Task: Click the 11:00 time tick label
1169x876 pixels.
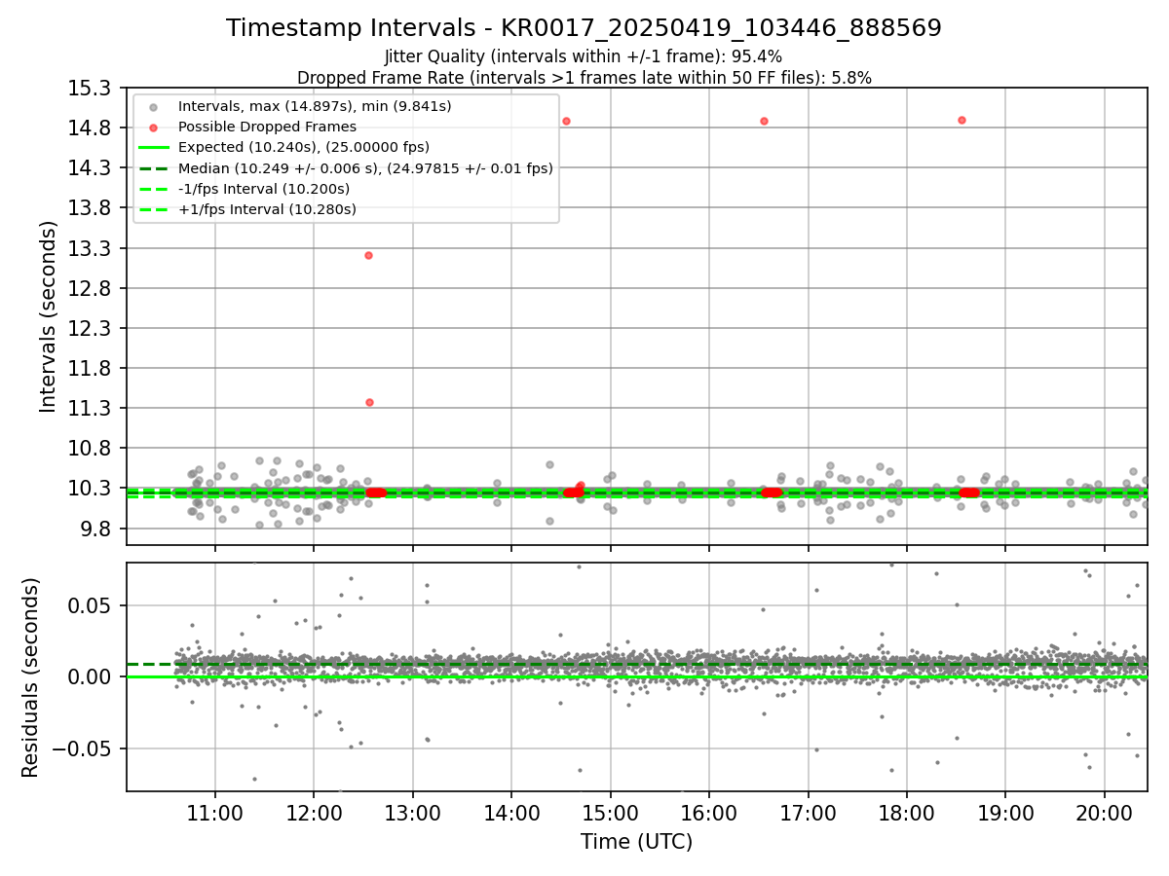Action: [x=215, y=813]
